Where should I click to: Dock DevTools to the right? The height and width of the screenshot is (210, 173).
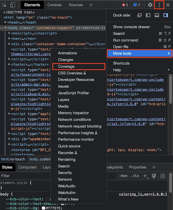pos(166,15)
